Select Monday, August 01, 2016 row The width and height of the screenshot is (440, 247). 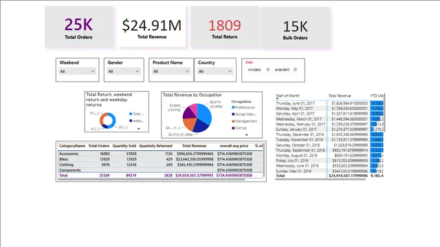coord(329,156)
